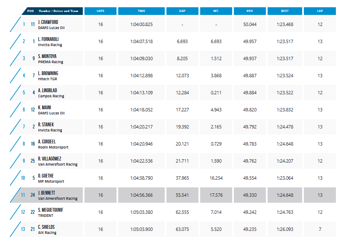Click A. Lindblad's driver name
The width and height of the screenshot is (341, 245).
(47, 90)
